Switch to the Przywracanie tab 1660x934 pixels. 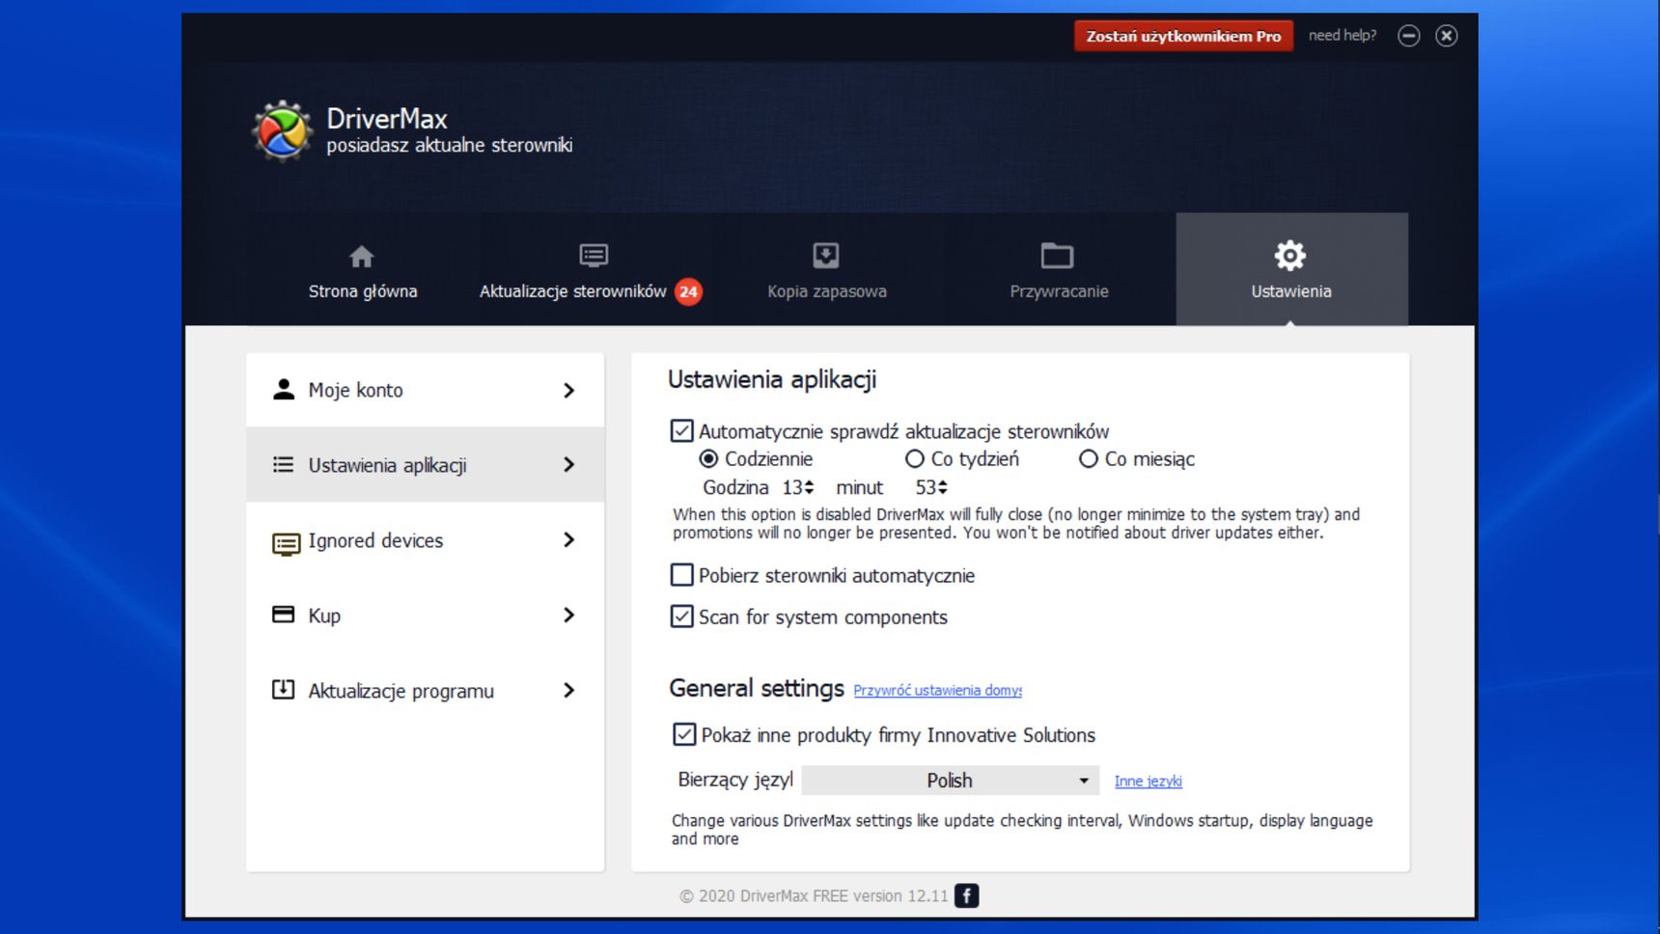point(1059,269)
